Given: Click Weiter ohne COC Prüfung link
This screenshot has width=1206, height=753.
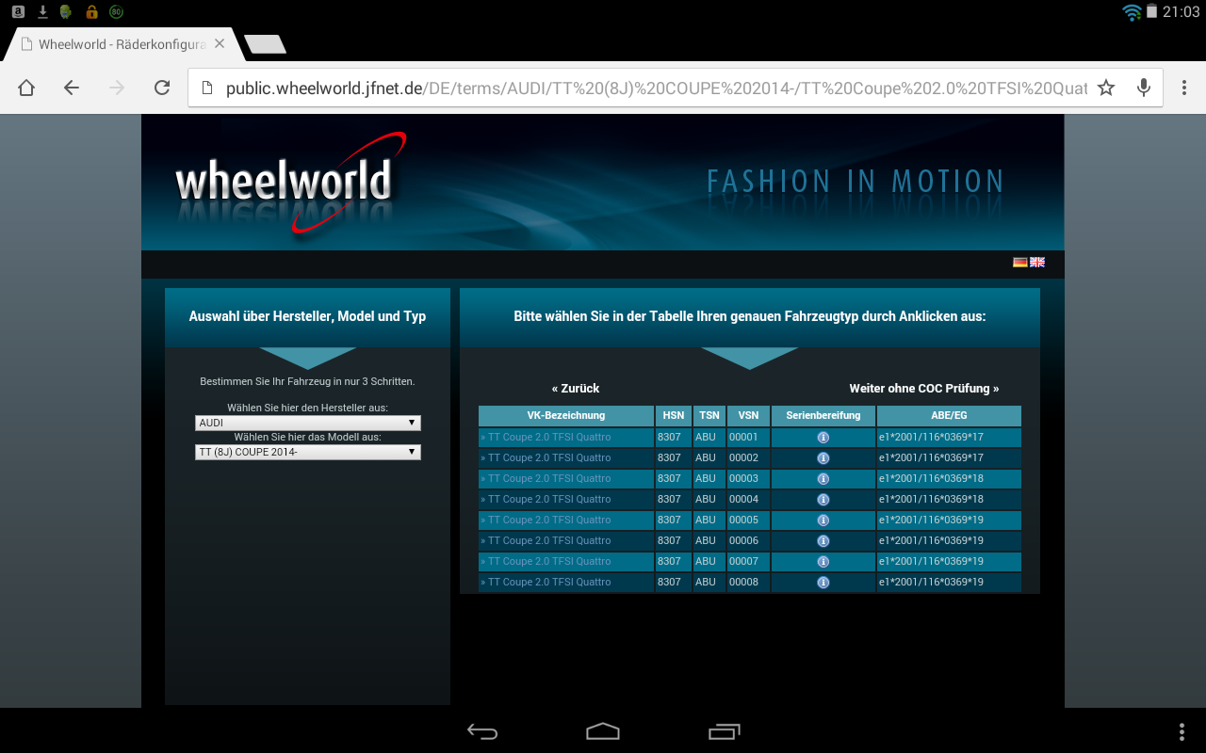Looking at the screenshot, I should point(924,388).
